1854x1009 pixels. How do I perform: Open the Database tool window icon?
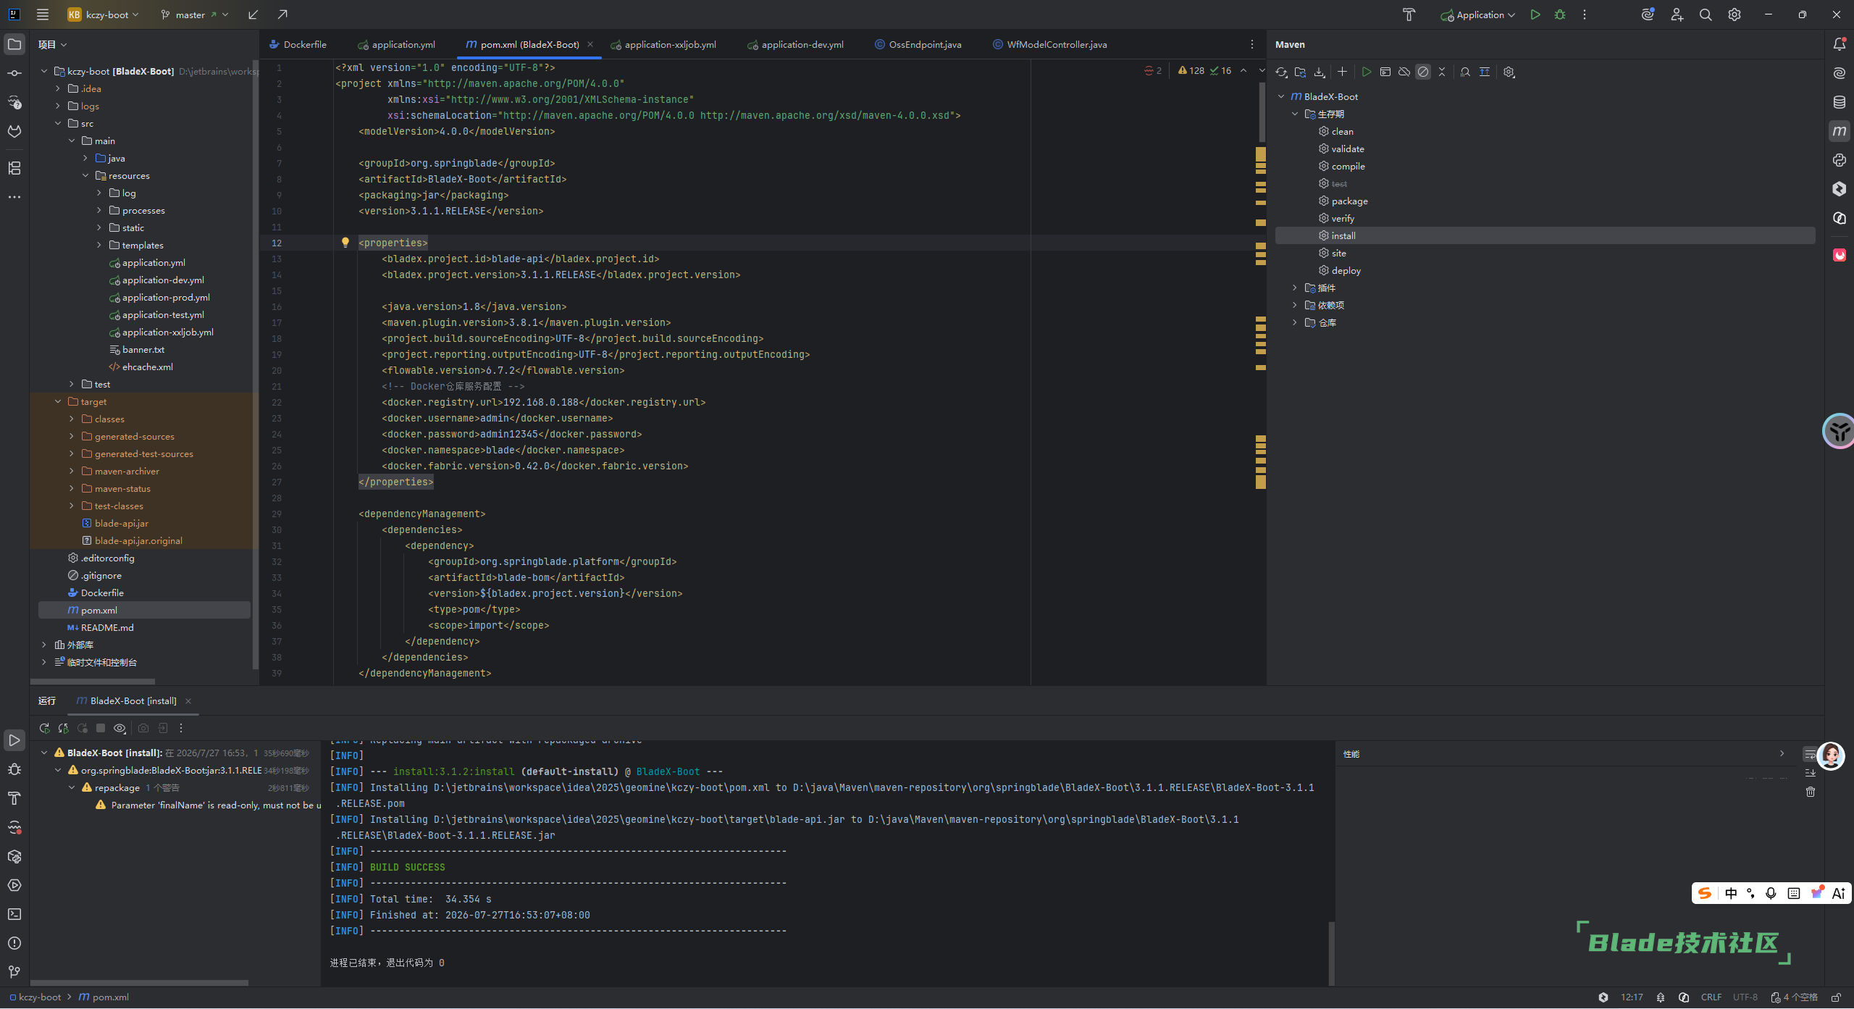pyautogui.click(x=1839, y=102)
